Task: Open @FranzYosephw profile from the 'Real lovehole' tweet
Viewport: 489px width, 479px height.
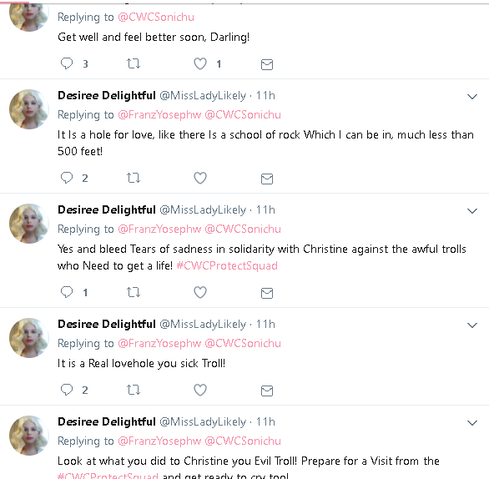Action: coord(159,343)
